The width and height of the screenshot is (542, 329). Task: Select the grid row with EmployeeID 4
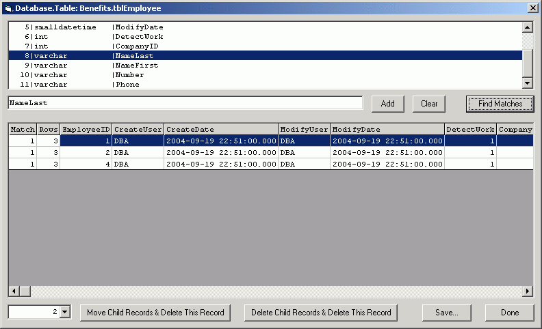point(274,164)
